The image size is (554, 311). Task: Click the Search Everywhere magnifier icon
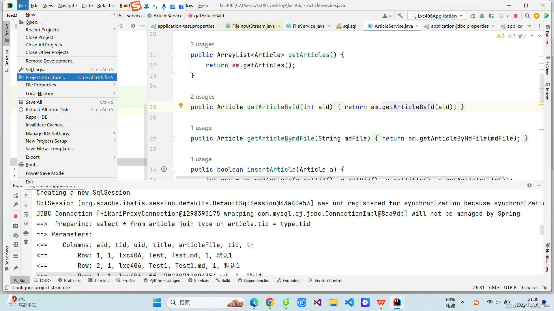tap(527, 16)
